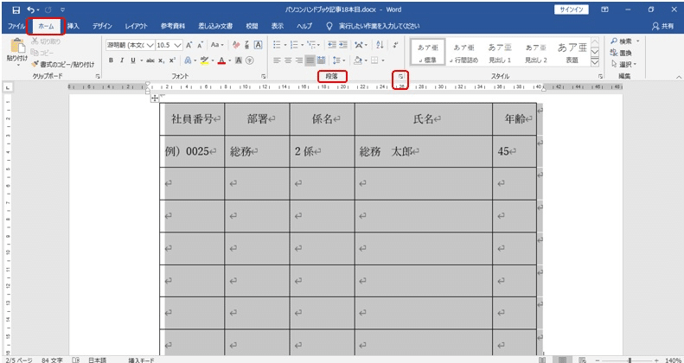Click the Grow Font icon
The height and width of the screenshot is (363, 684).
189,44
